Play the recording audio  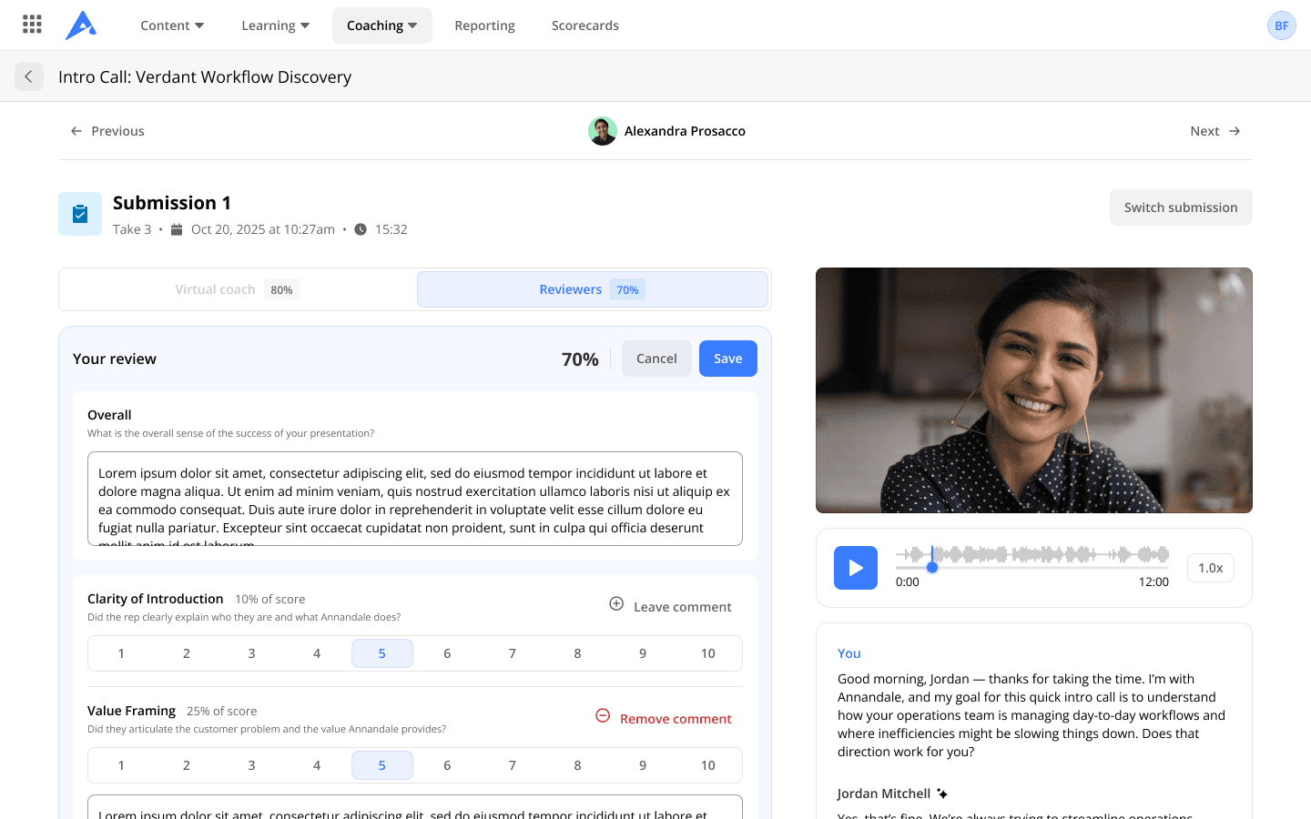click(x=856, y=568)
